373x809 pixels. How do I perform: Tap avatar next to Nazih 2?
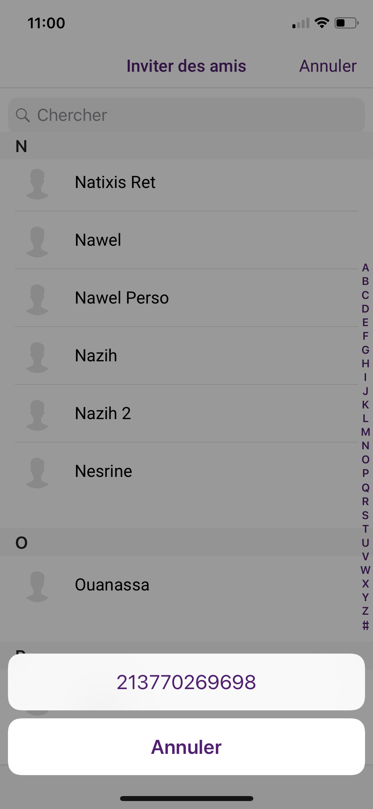point(37,415)
